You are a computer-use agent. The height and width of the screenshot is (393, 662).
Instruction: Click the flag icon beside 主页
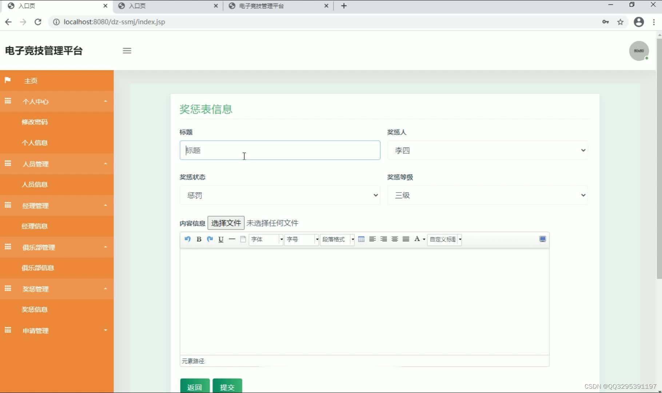[x=8, y=80]
